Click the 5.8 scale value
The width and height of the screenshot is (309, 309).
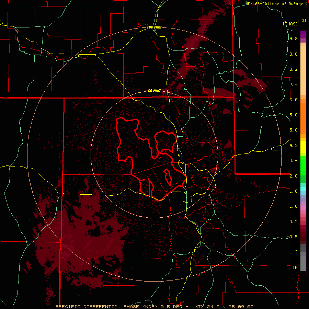pyautogui.click(x=294, y=115)
